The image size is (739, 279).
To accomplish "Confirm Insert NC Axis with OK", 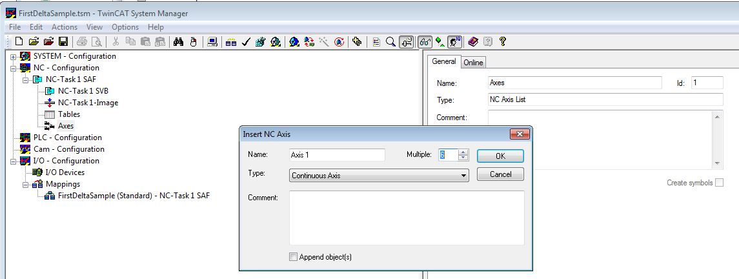I will click(500, 156).
